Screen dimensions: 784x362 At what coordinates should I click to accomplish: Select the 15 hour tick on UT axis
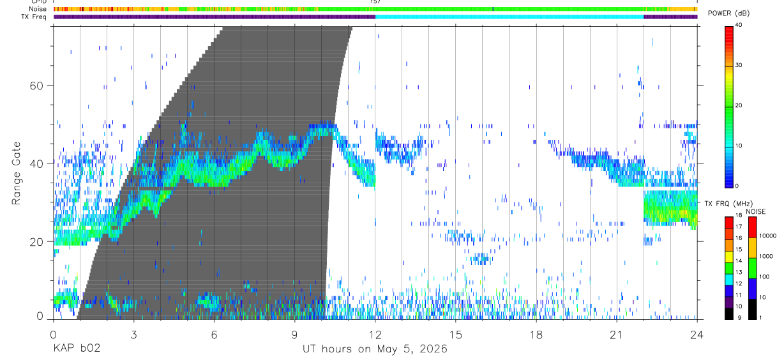(x=456, y=333)
